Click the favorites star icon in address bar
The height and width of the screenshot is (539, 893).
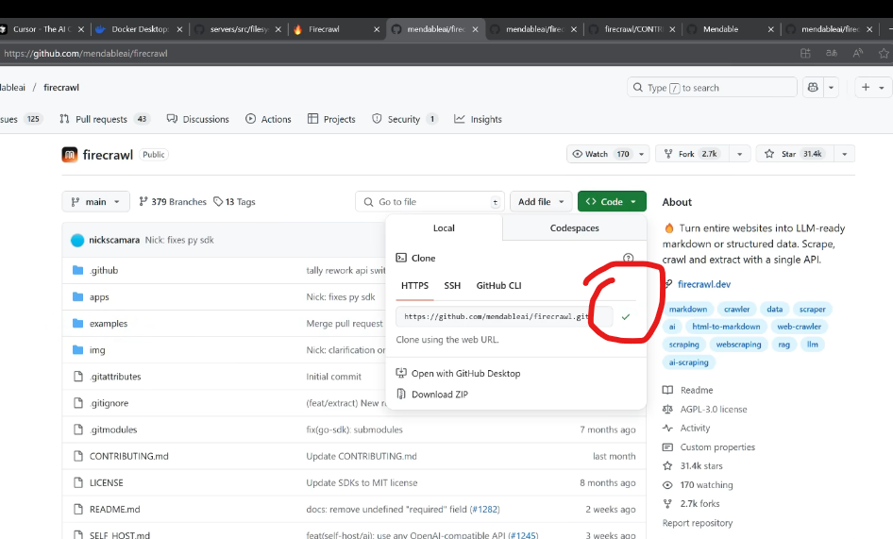884,53
